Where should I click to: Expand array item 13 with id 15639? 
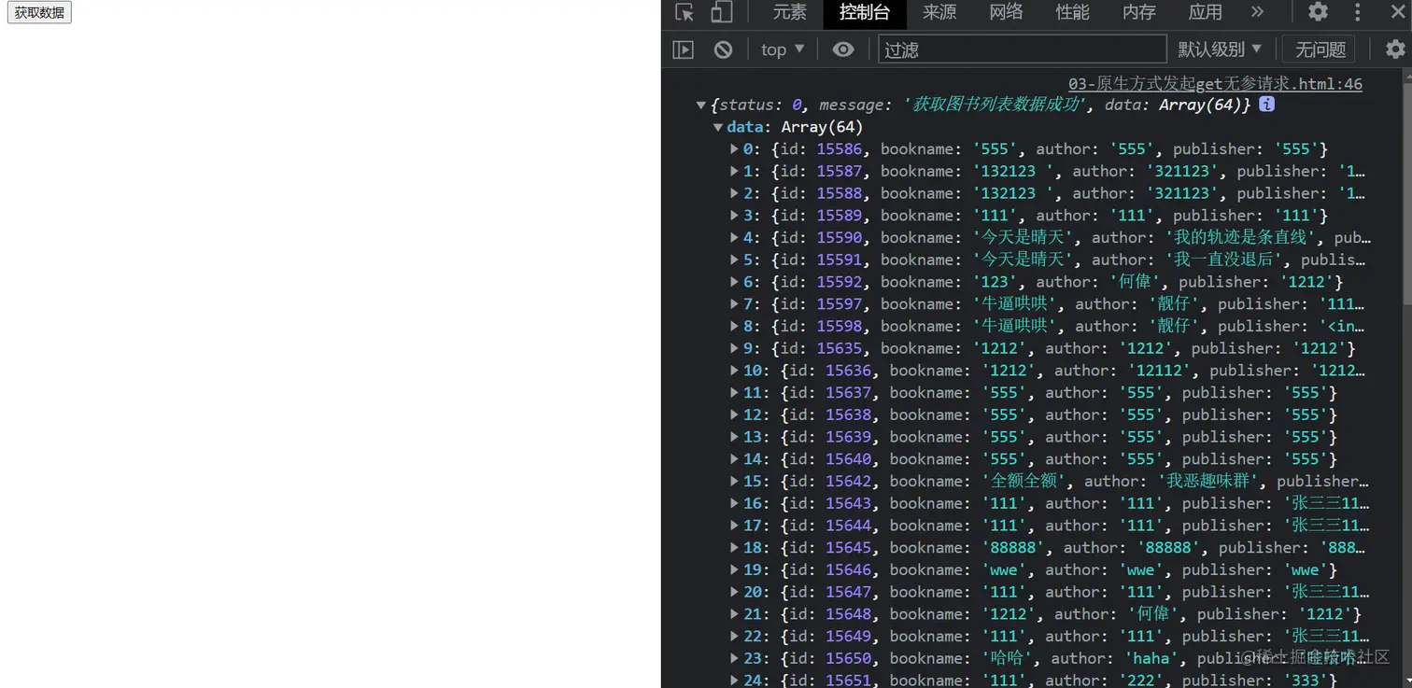tap(734, 438)
